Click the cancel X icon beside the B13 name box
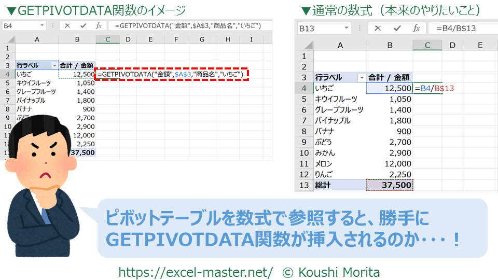 [x=378, y=29]
